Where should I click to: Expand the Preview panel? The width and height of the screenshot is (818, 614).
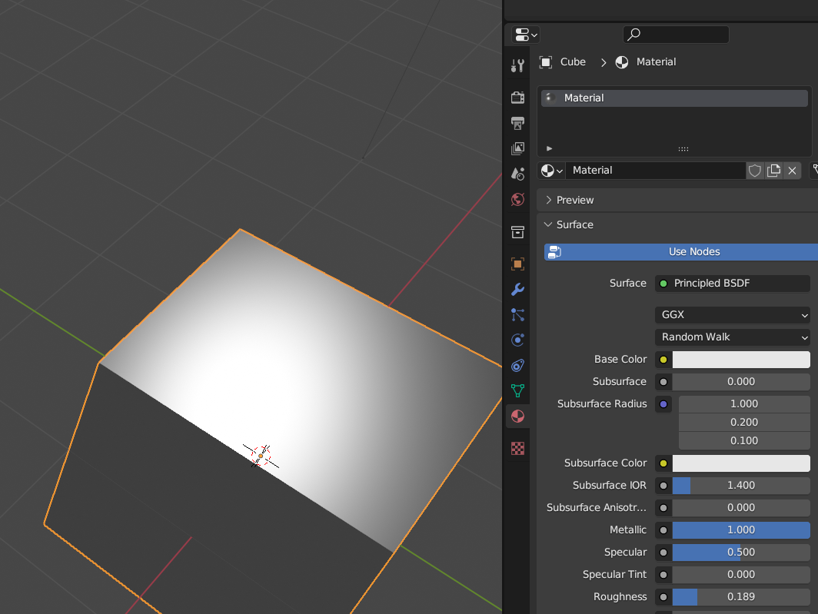click(575, 200)
